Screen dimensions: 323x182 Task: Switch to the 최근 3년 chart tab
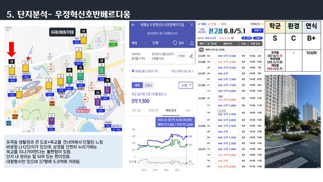click(x=136, y=111)
